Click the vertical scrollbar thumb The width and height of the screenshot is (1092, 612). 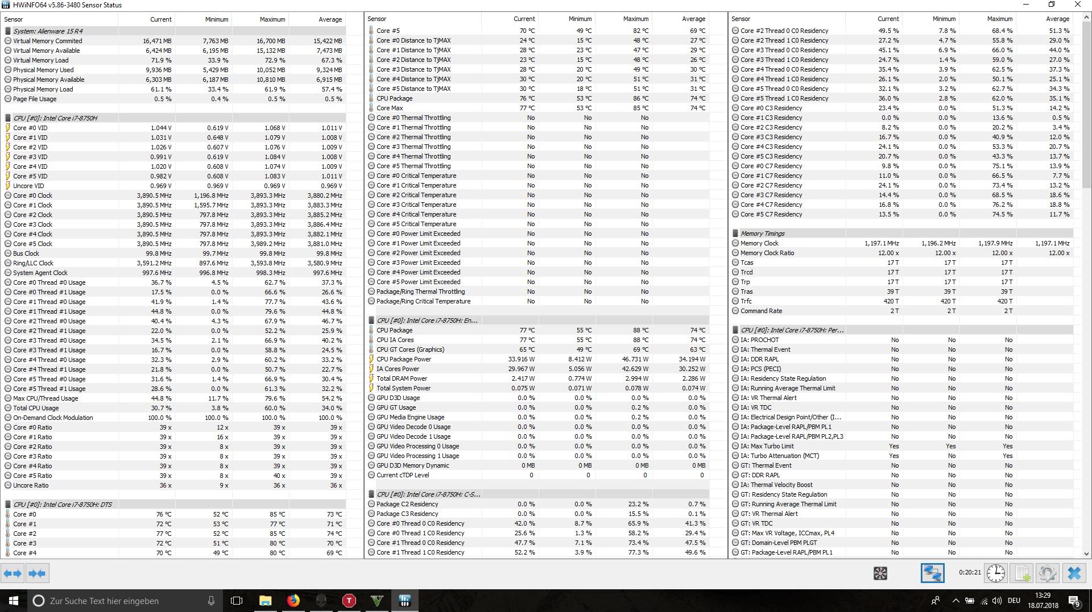[1086, 105]
